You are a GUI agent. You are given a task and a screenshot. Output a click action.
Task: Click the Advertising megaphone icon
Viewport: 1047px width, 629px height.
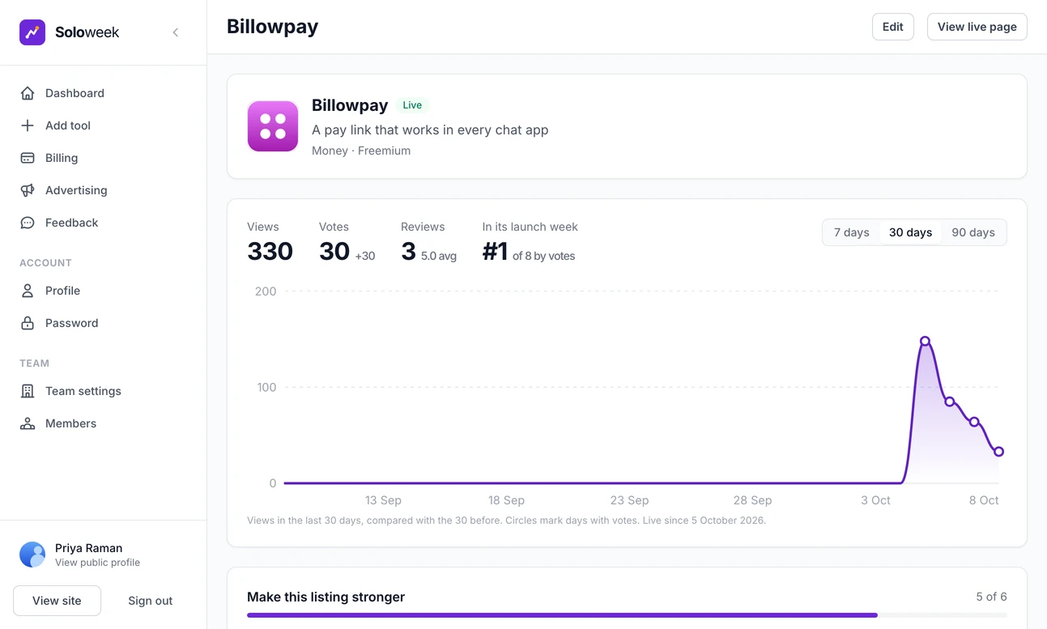(28, 190)
